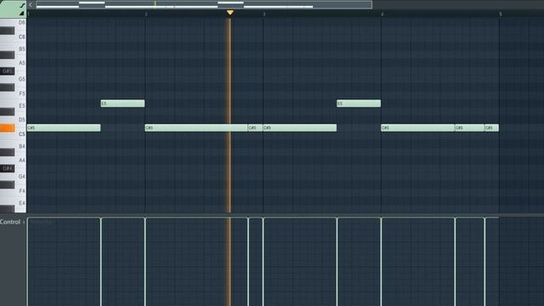Select the C#5 note starting at bar 4

(x=417, y=127)
